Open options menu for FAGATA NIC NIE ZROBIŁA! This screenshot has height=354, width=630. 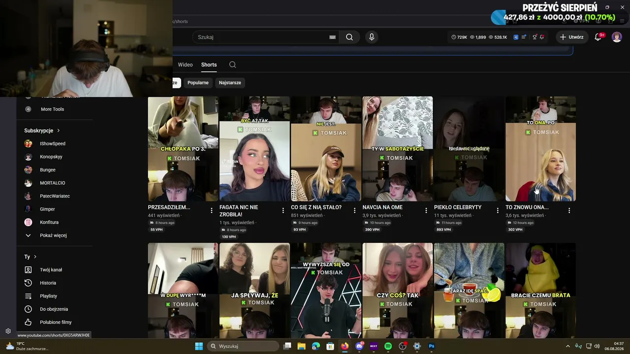tap(283, 210)
